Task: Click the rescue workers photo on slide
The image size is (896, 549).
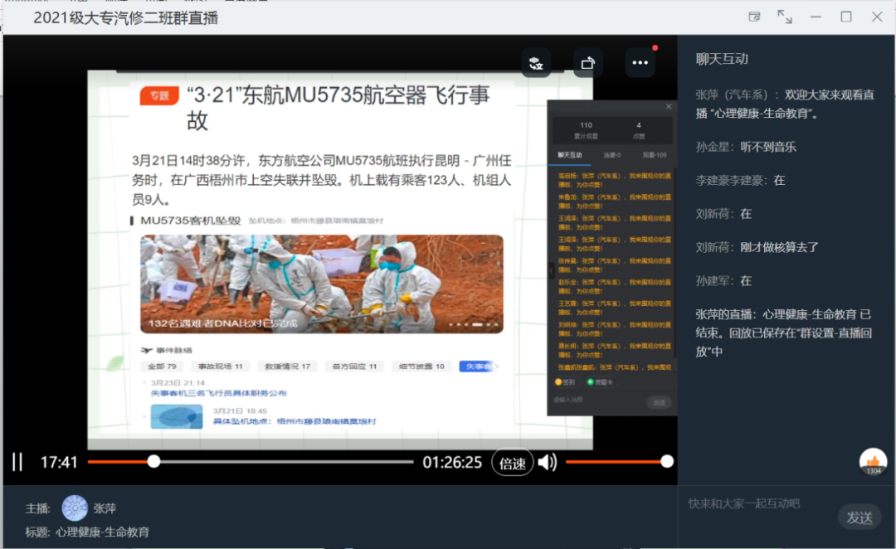Action: point(322,284)
